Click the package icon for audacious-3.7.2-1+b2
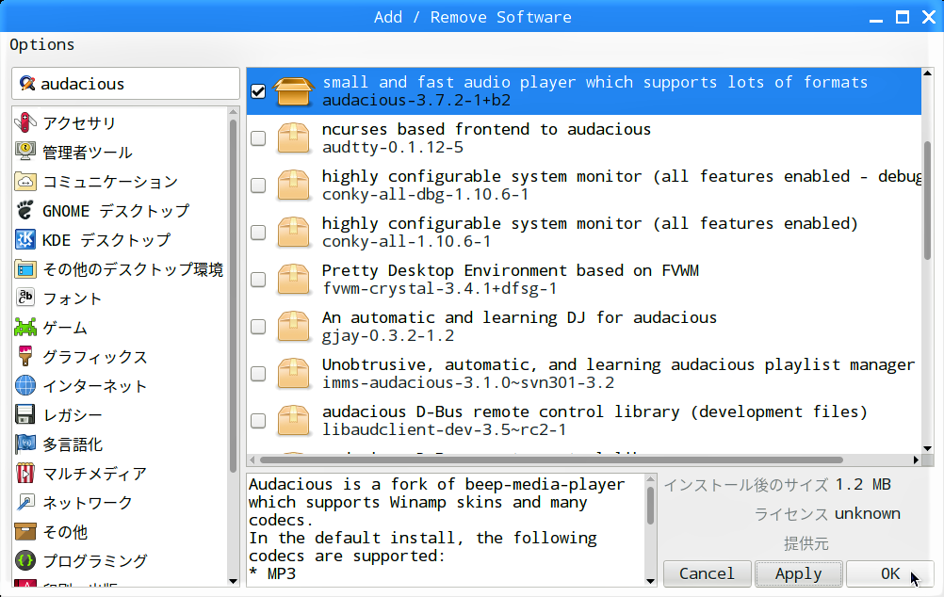 293,91
